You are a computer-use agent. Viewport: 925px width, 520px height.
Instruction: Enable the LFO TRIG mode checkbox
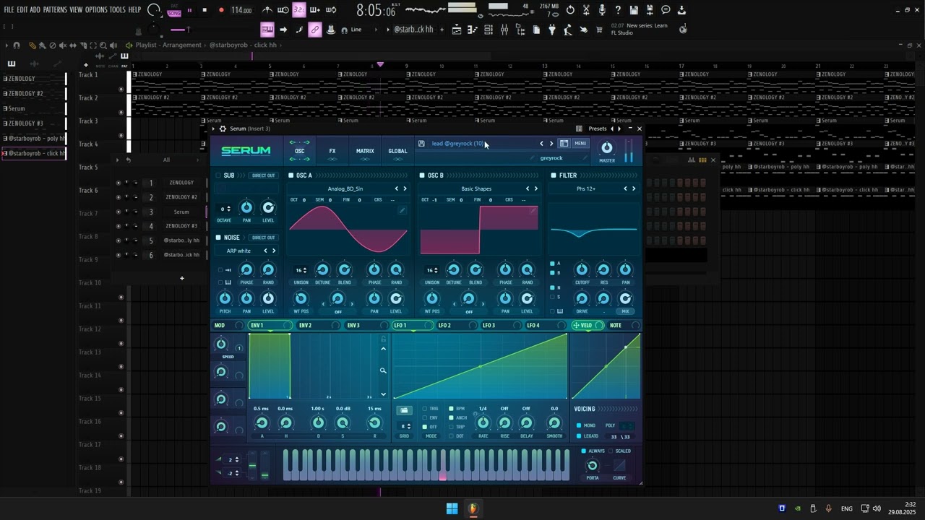425,409
